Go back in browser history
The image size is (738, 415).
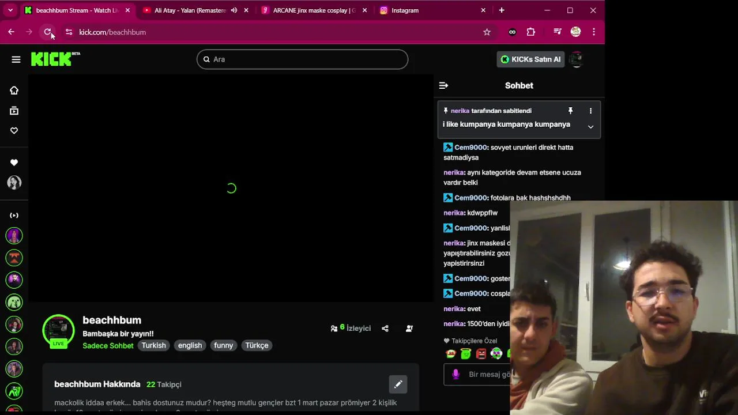tap(11, 32)
